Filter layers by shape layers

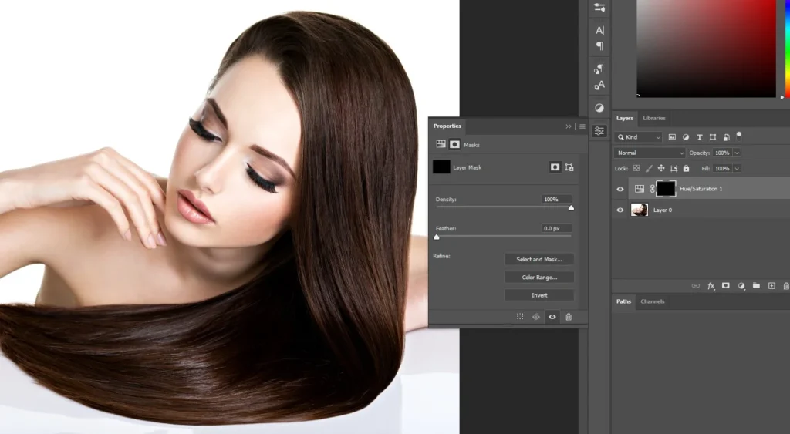coord(712,137)
